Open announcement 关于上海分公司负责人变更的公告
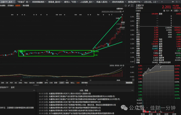Screen dimensions: 181x115 pos(70,94)
